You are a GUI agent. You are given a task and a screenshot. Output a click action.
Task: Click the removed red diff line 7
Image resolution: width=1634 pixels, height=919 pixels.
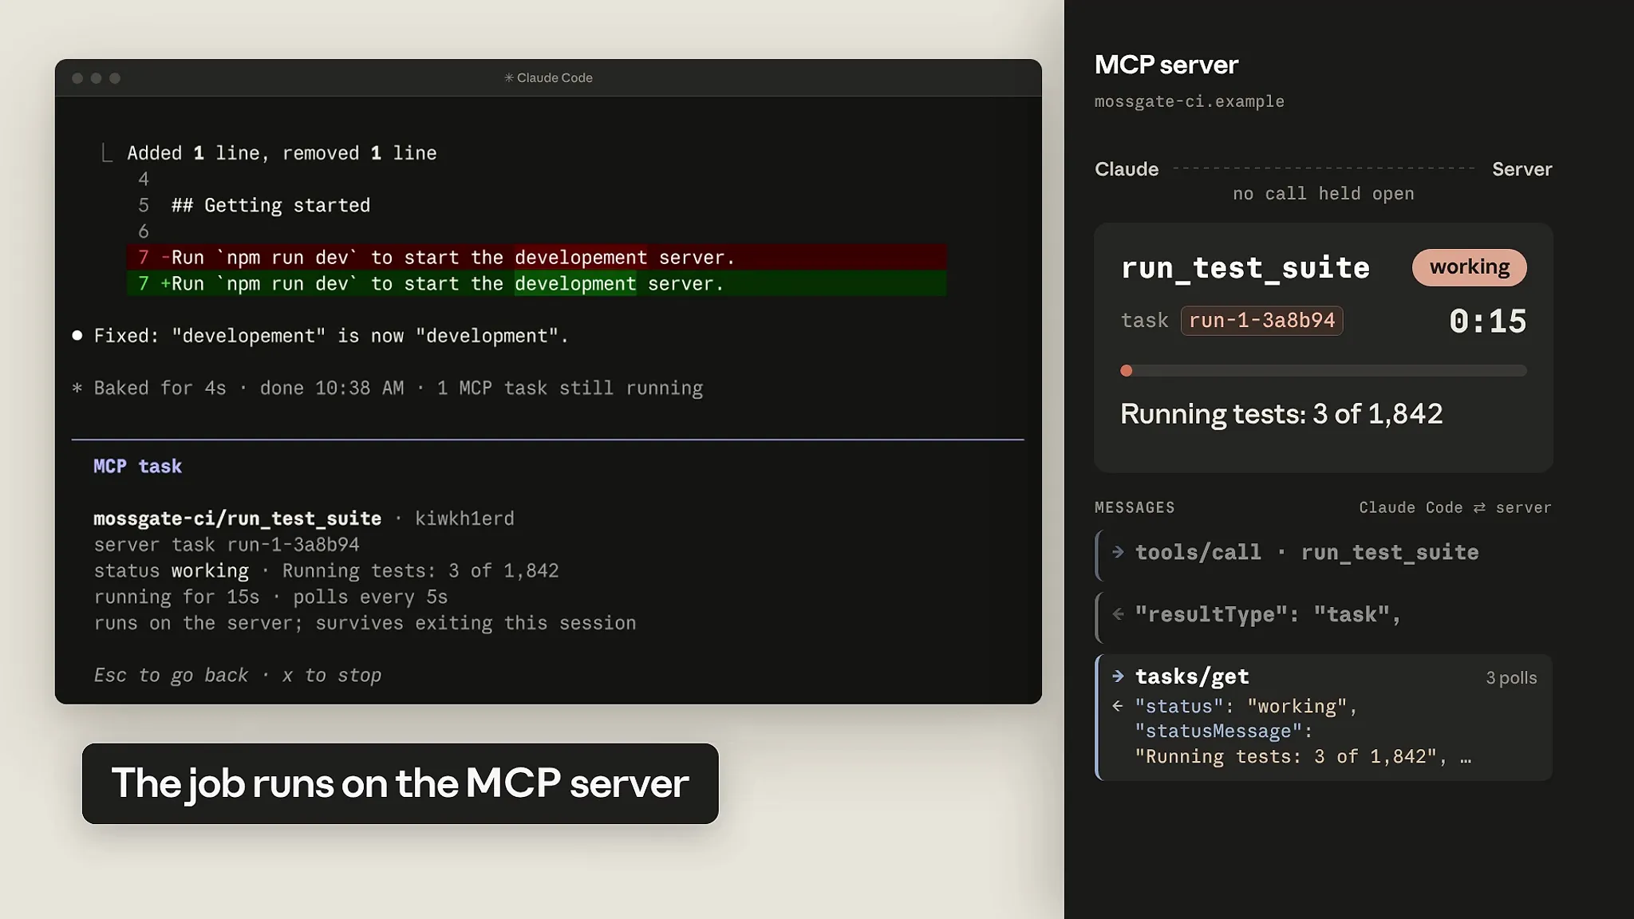(537, 258)
